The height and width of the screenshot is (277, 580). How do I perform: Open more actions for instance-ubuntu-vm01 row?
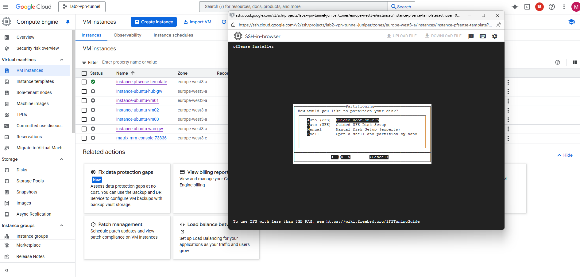coord(508,101)
